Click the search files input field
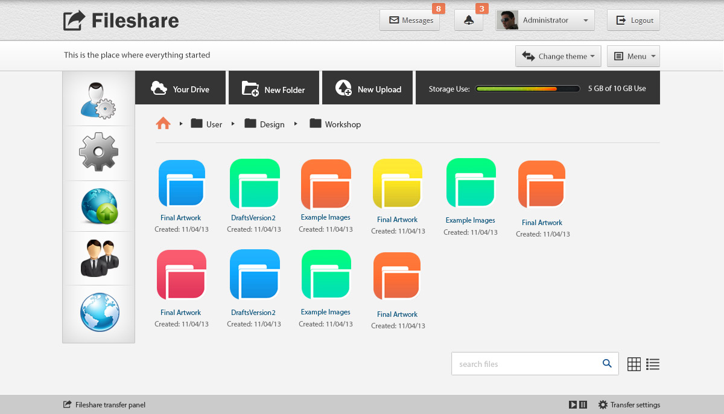Image resolution: width=724 pixels, height=414 pixels. (x=525, y=364)
